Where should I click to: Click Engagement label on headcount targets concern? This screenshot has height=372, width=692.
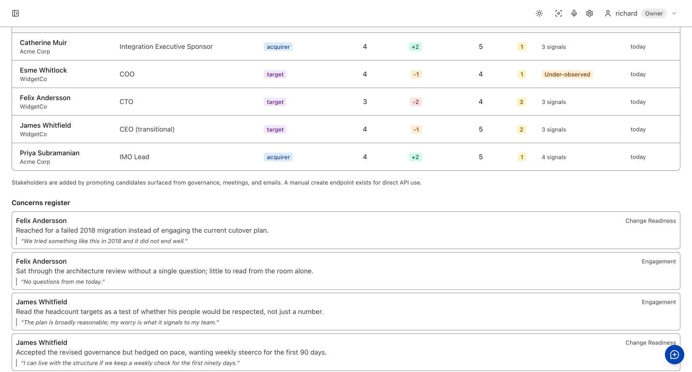pyautogui.click(x=659, y=302)
